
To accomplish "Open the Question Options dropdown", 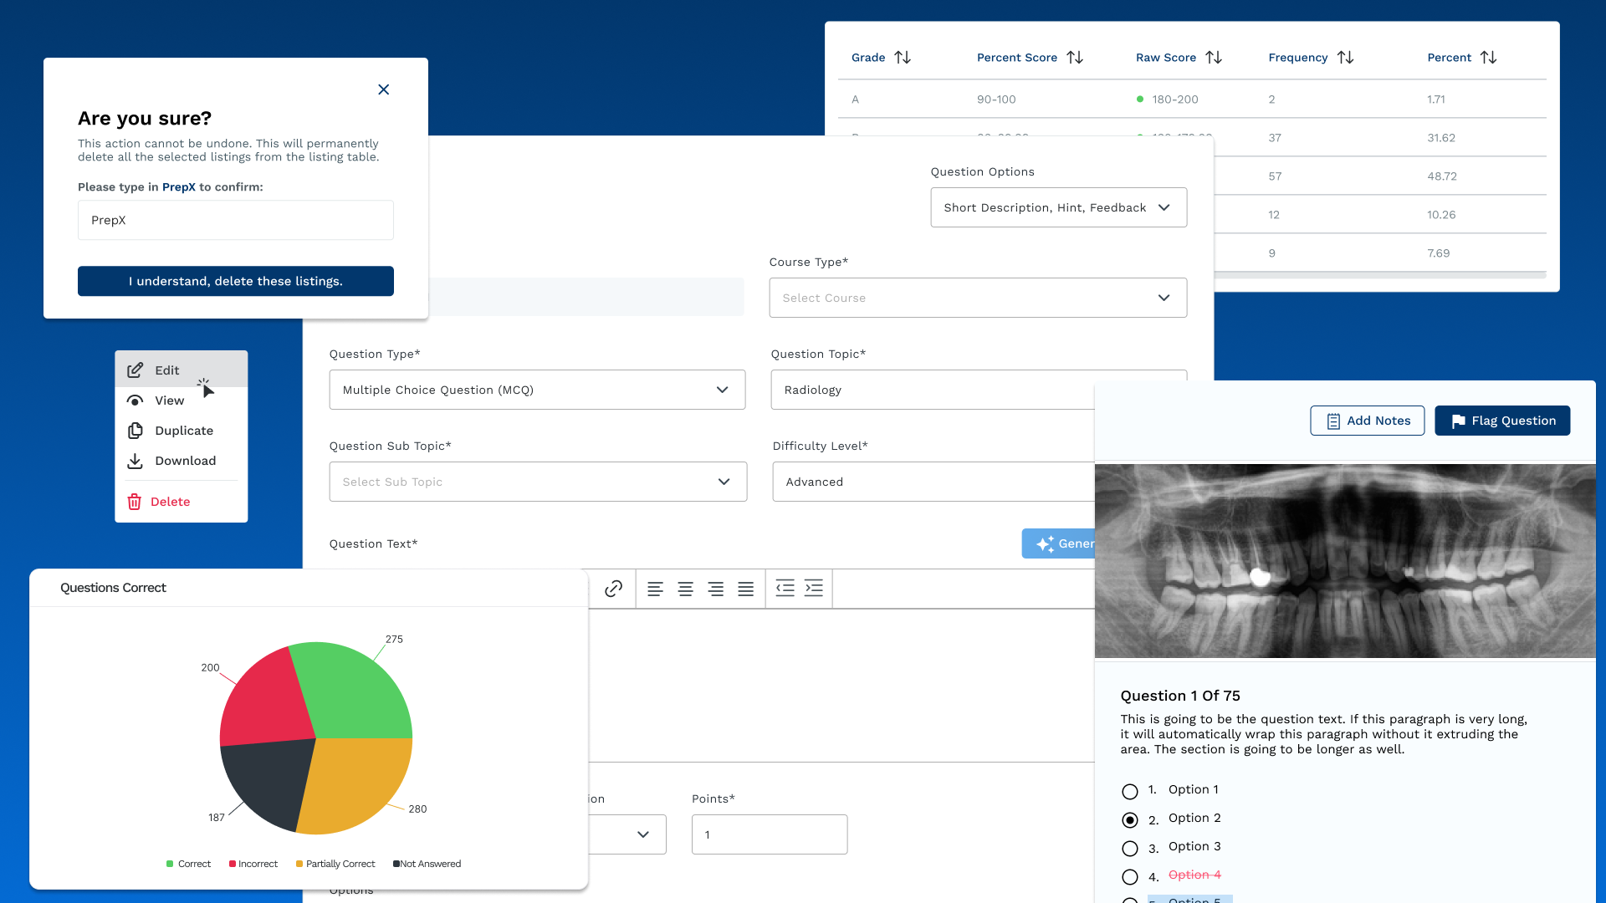I will 1058,207.
